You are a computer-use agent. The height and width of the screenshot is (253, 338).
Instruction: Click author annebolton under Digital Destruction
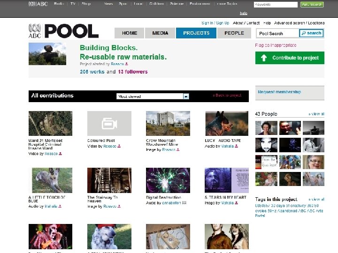coord(171,203)
